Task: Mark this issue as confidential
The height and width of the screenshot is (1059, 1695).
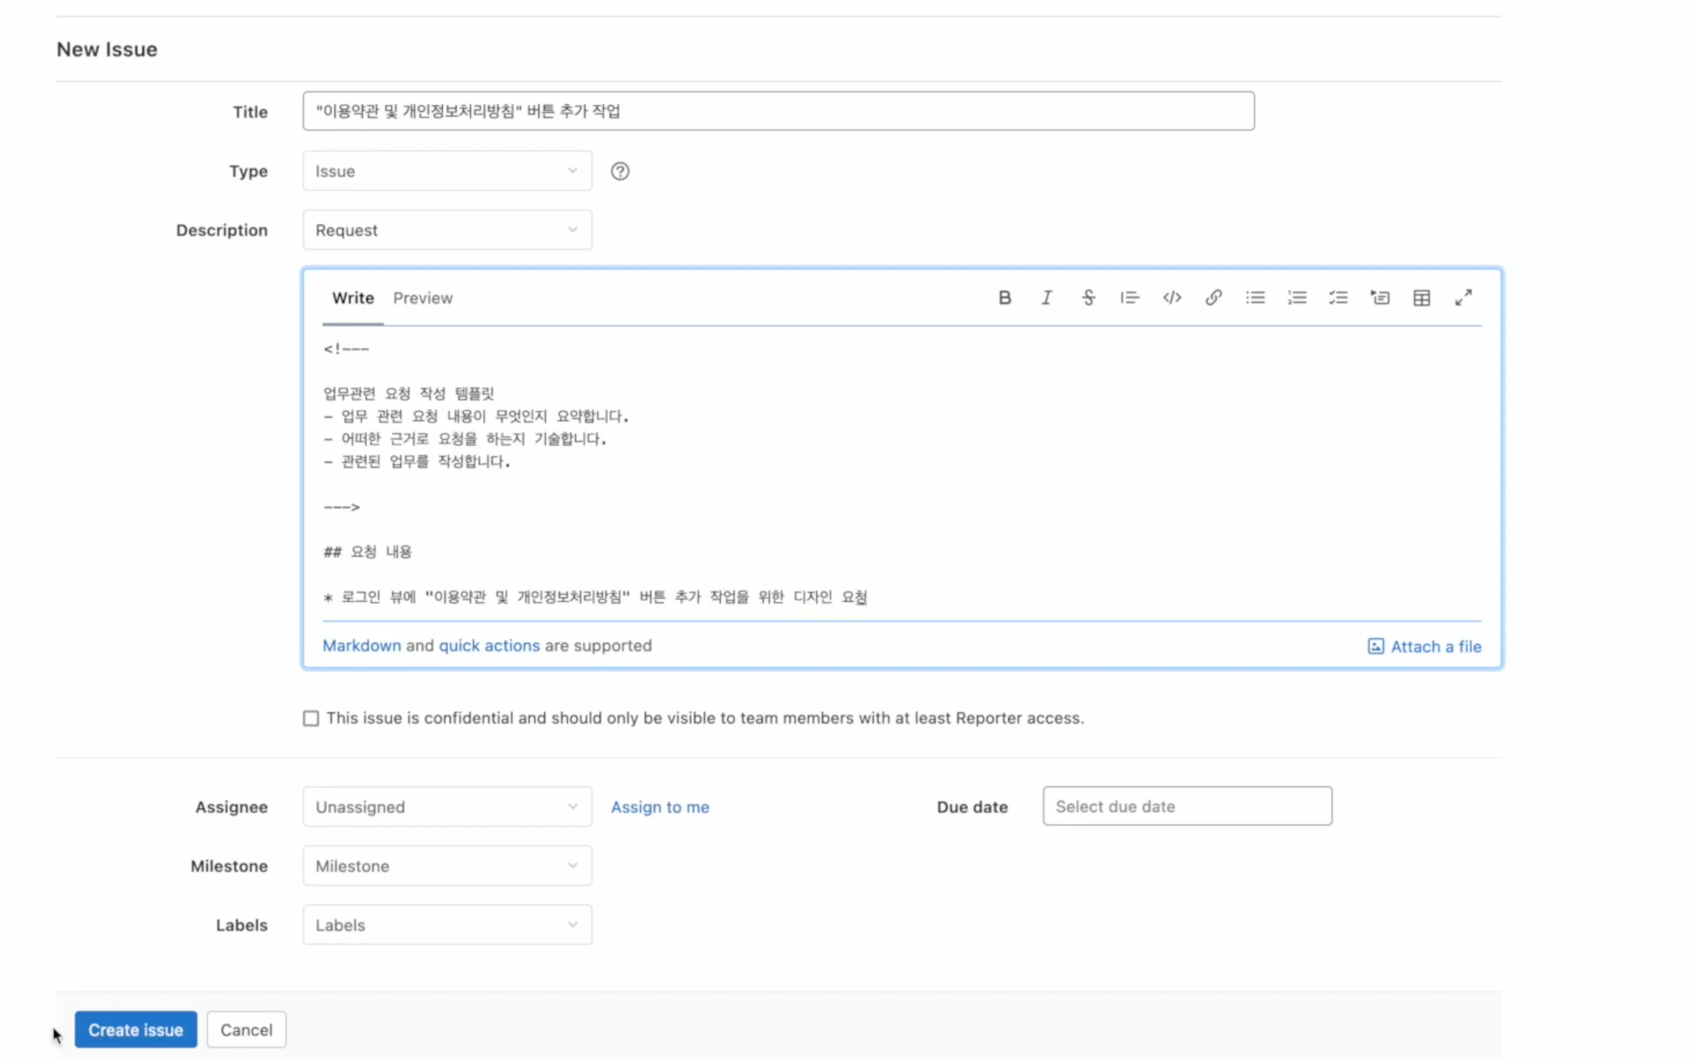Action: pyautogui.click(x=311, y=718)
